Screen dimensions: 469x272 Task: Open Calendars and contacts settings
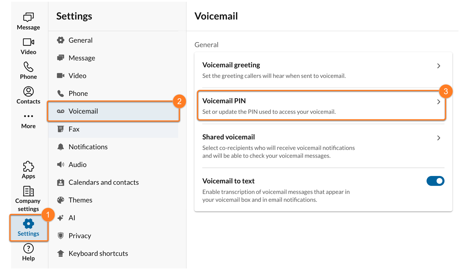pyautogui.click(x=103, y=182)
